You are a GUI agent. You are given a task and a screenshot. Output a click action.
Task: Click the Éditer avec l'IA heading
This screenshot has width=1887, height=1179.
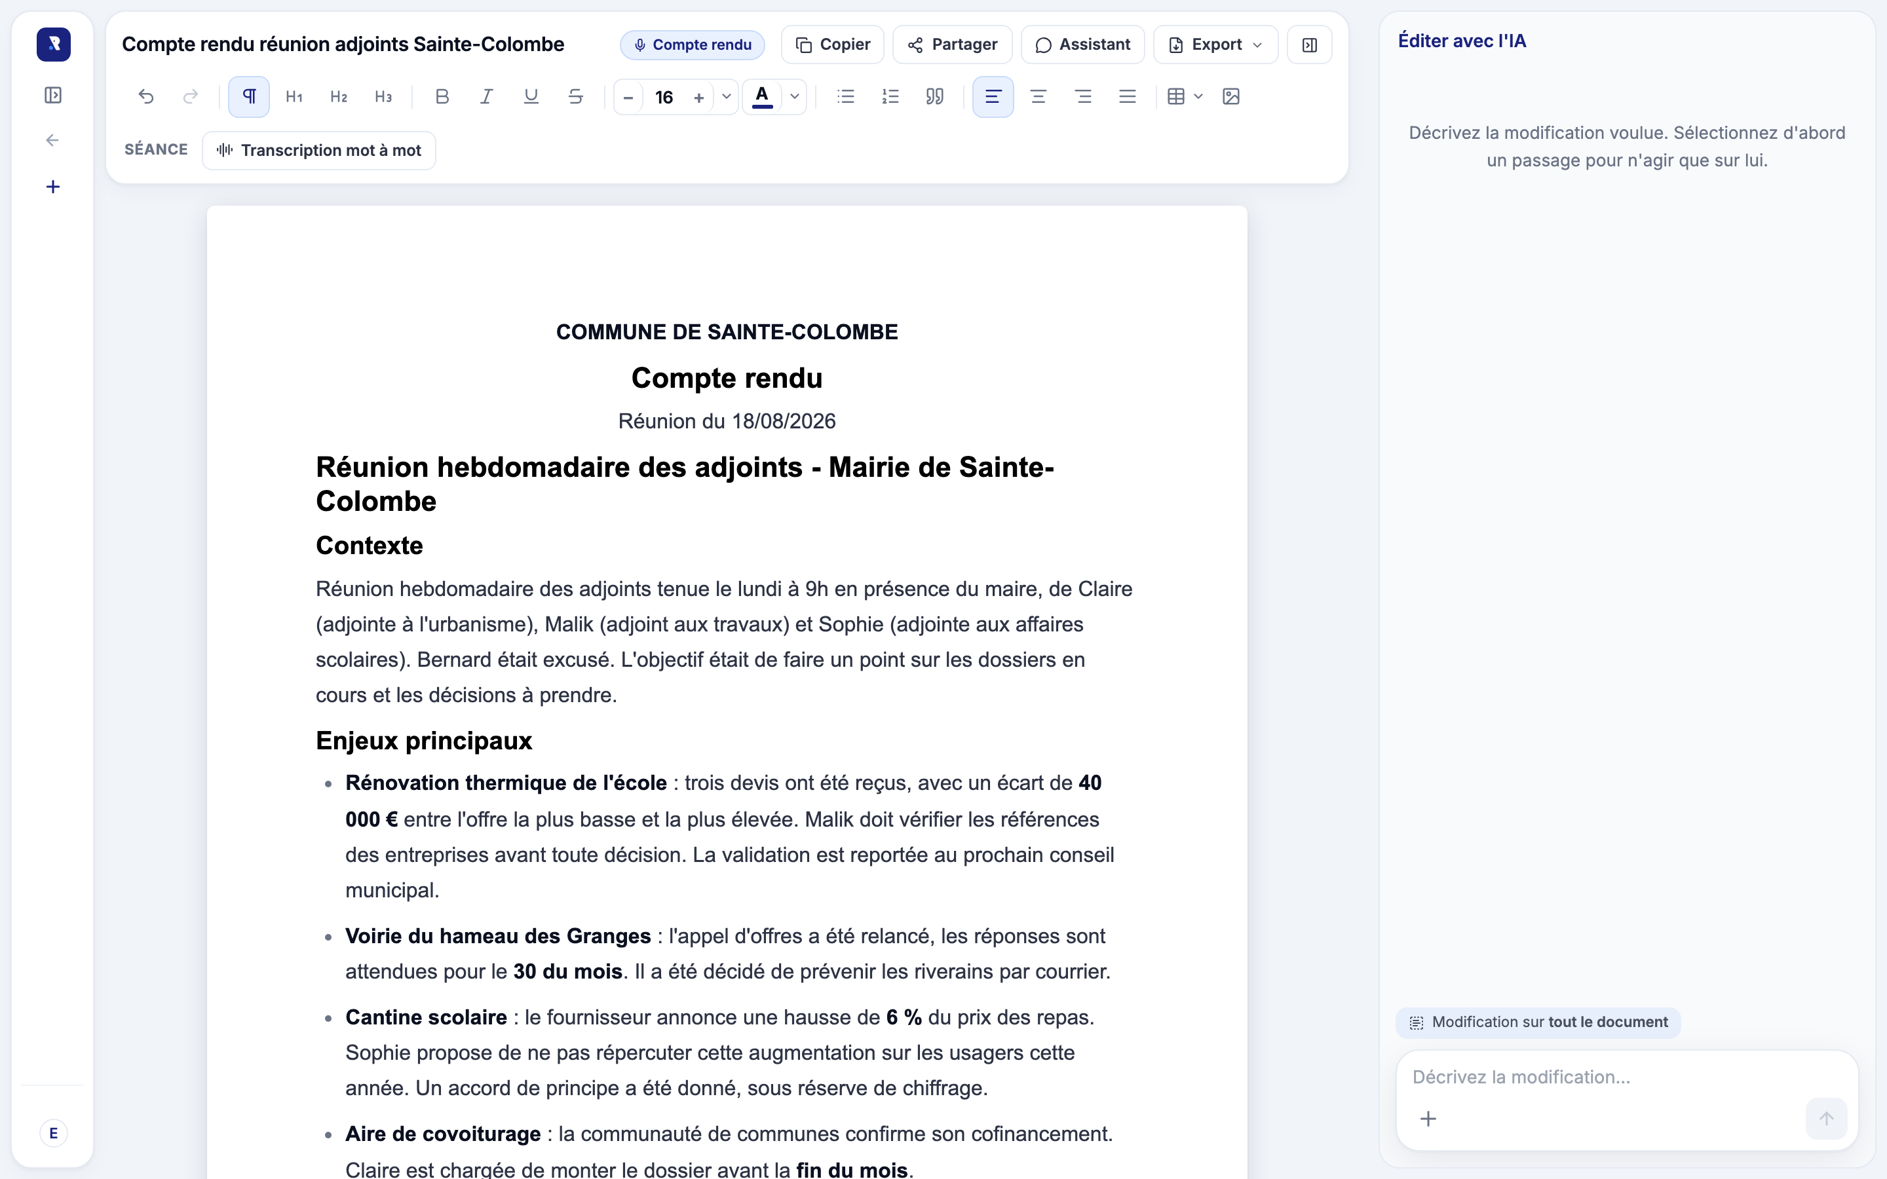1461,41
